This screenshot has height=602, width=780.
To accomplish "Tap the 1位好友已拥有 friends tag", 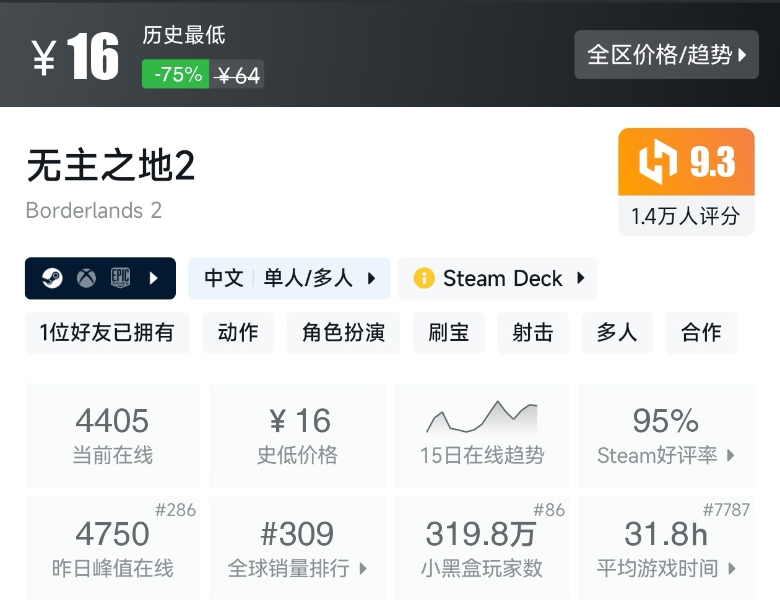I will pyautogui.click(x=107, y=333).
